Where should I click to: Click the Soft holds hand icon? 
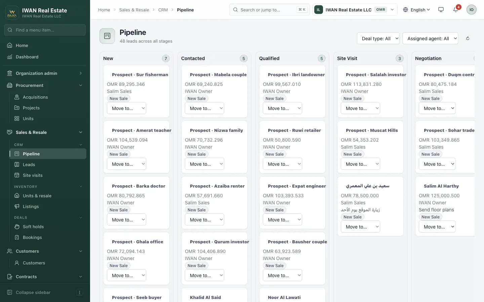17,226
